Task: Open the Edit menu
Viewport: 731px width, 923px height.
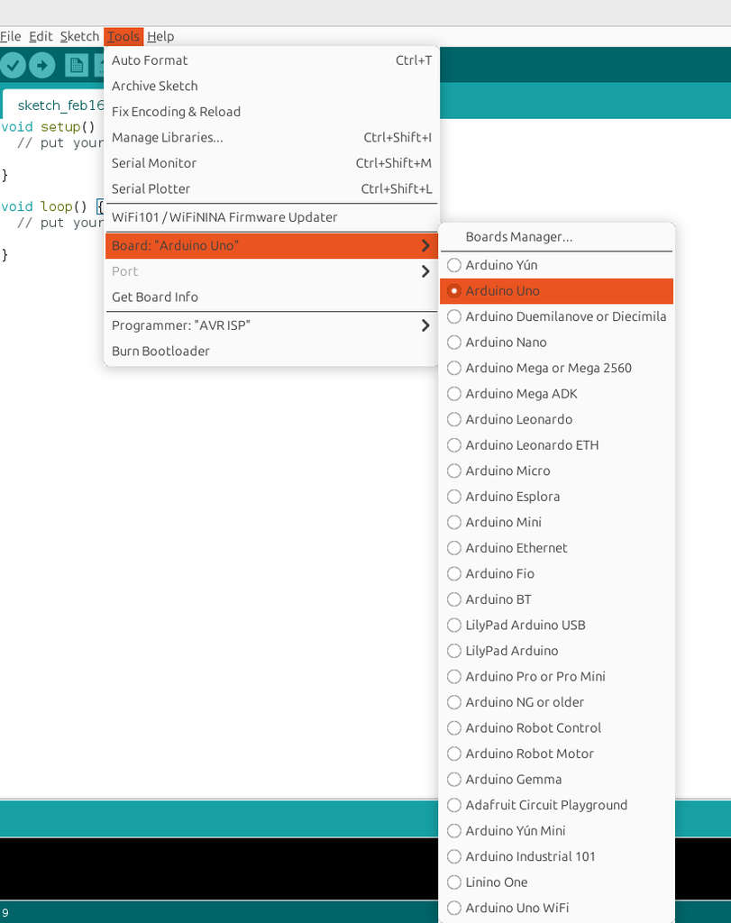Action: click(x=41, y=36)
